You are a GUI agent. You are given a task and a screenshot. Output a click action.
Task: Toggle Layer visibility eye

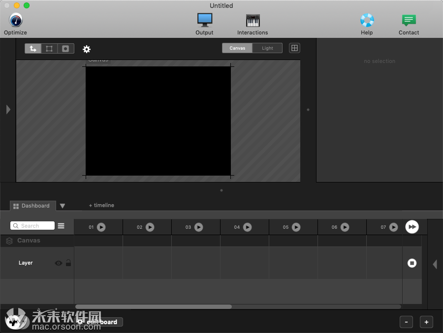[x=59, y=263]
